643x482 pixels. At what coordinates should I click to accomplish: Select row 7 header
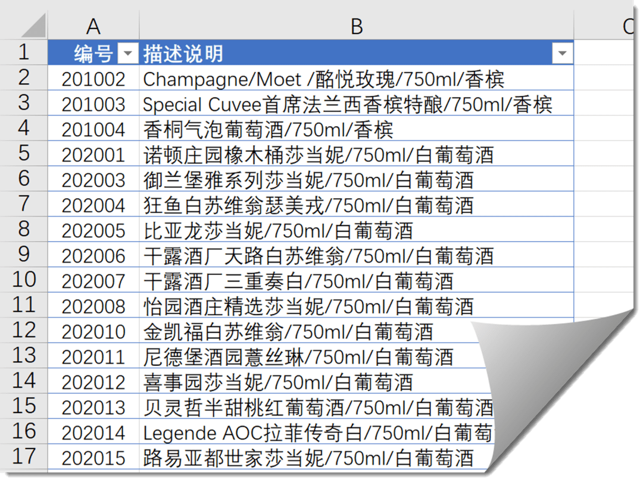(24, 204)
